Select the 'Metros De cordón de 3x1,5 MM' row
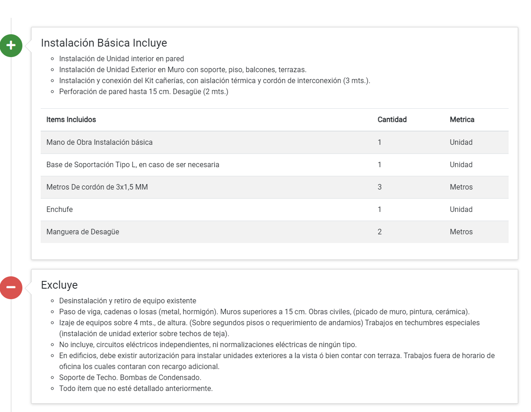The width and height of the screenshot is (531, 412). tap(97, 187)
